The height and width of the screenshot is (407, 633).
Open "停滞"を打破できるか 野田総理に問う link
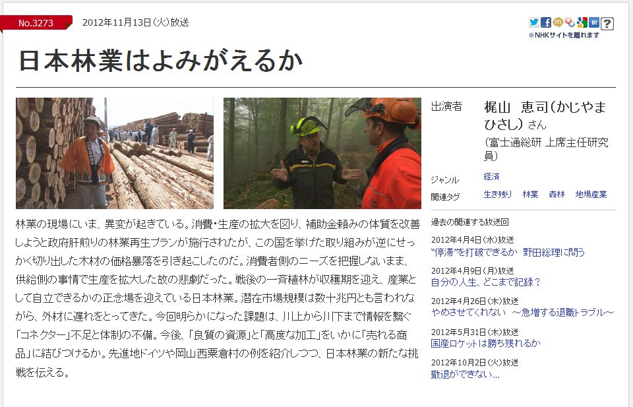[x=508, y=253]
